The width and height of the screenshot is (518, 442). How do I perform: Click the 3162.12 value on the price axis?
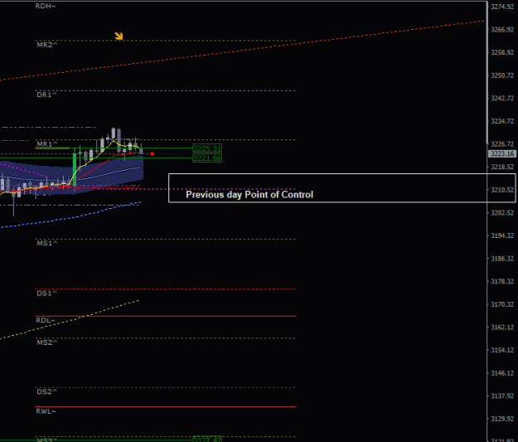[502, 328]
